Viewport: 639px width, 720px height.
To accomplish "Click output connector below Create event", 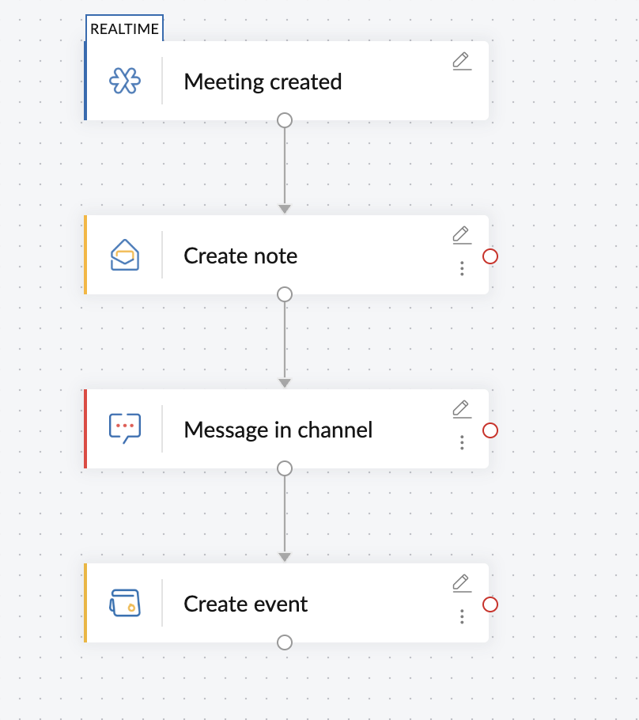I will tap(285, 642).
